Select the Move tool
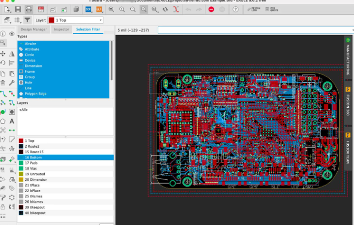Image resolution: width=354 pixels, height=225 pixels. pyautogui.click(x=3, y=54)
